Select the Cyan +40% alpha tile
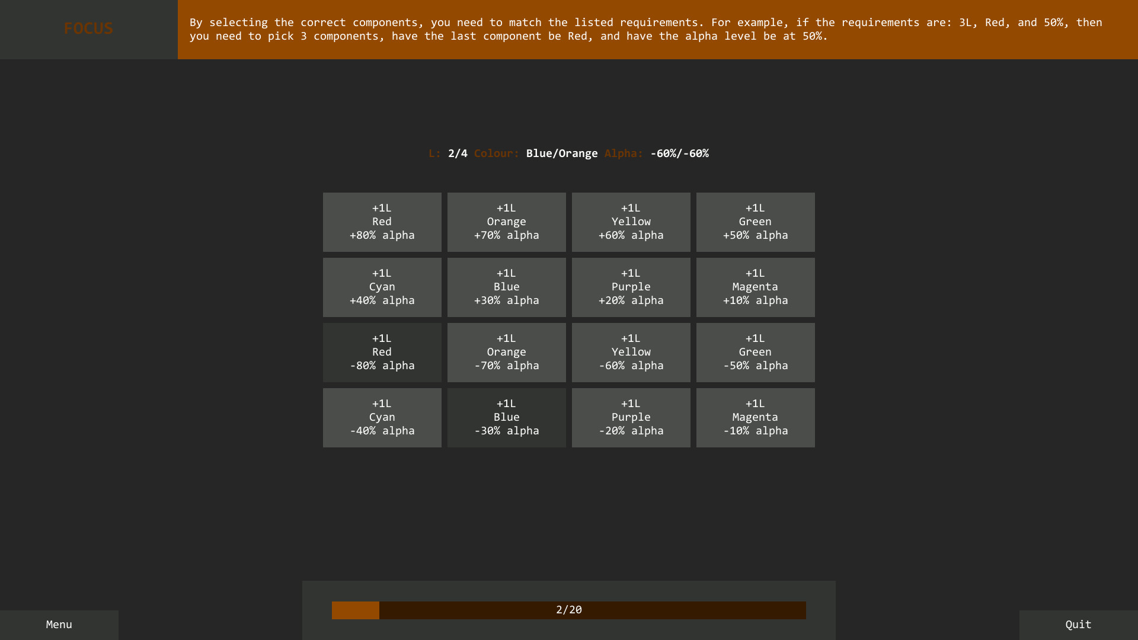The image size is (1138, 640). coord(382,287)
